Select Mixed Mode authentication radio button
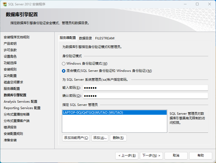The image size is (216, 163). click(x=64, y=71)
